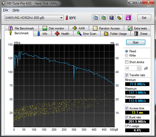
Task: Uncheck the Transfer rate checkbox
Action: pos(127,75)
